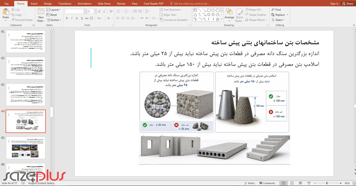Justify text in Paragraph group

pos(132,18)
